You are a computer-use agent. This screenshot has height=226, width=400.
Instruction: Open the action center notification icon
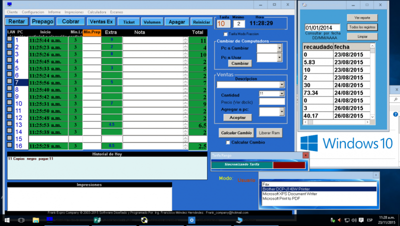click(361, 220)
